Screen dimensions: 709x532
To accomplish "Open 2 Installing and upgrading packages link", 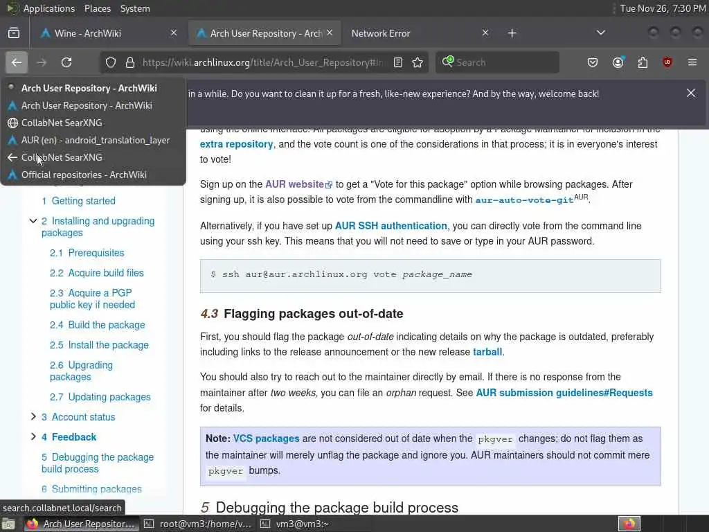I will [98, 227].
